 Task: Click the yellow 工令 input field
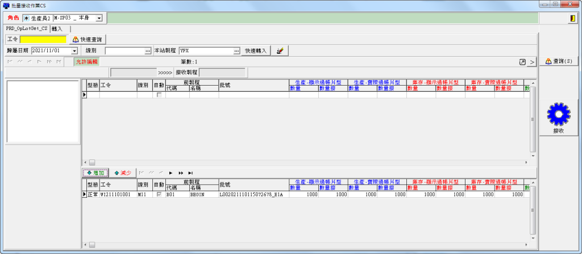(43, 40)
